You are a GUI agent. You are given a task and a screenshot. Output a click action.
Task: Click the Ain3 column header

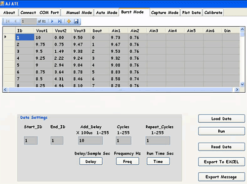(156, 31)
